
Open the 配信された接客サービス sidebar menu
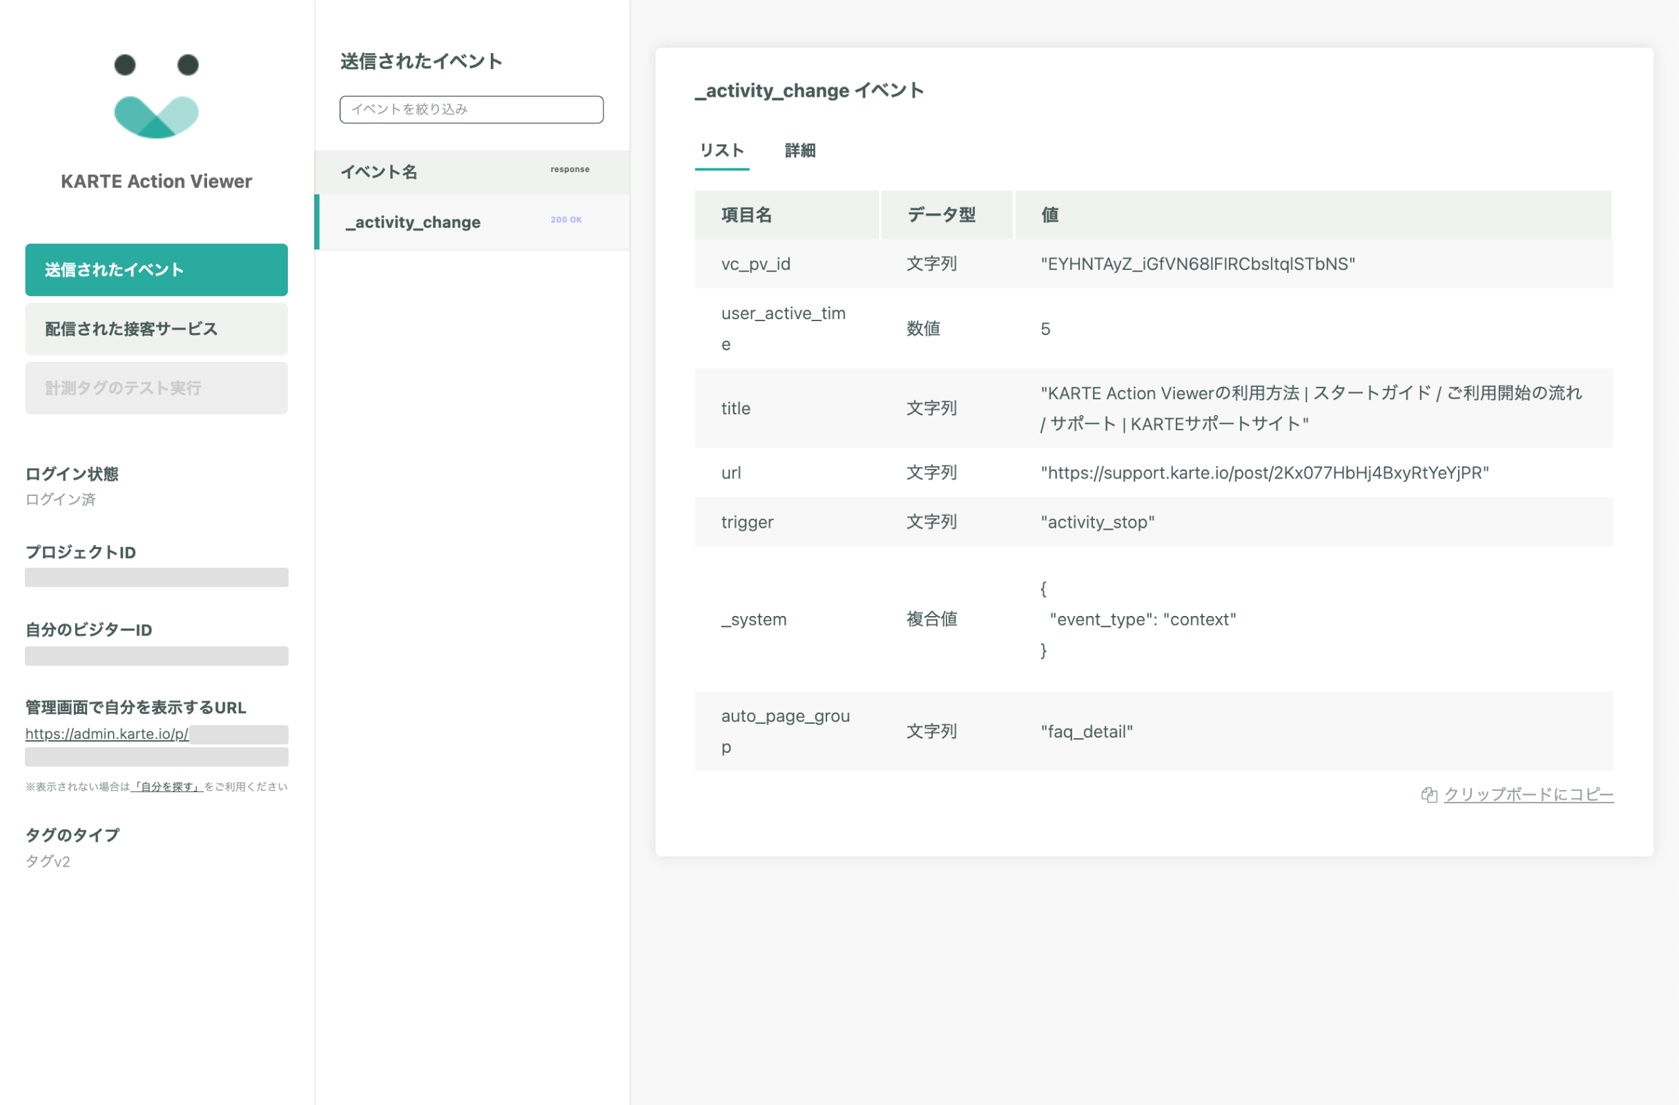(x=156, y=329)
